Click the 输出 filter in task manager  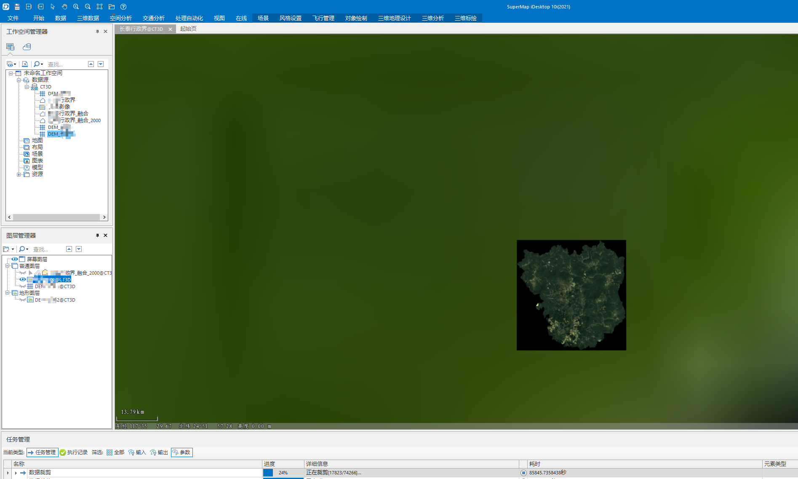[159, 452]
